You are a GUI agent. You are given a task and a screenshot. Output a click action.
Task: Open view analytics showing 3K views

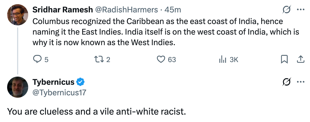[223, 60]
